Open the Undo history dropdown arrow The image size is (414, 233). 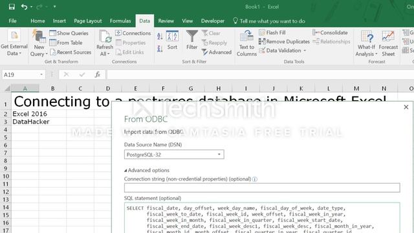(32, 7)
